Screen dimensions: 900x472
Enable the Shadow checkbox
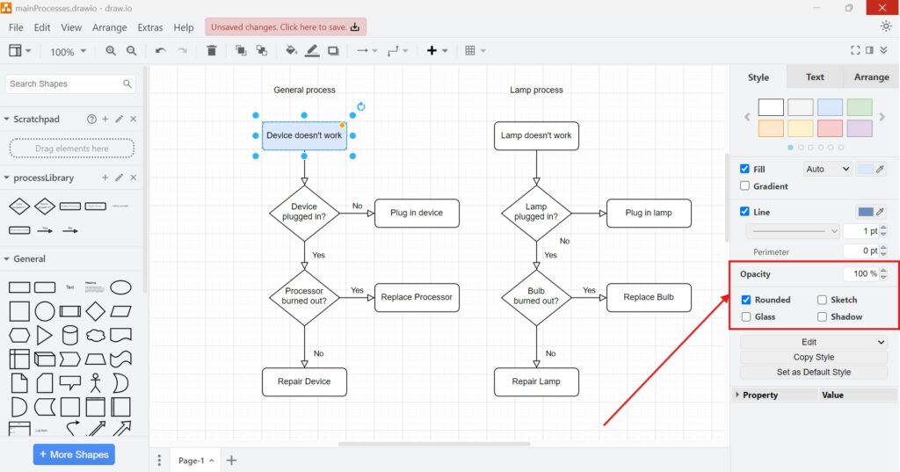(x=822, y=317)
